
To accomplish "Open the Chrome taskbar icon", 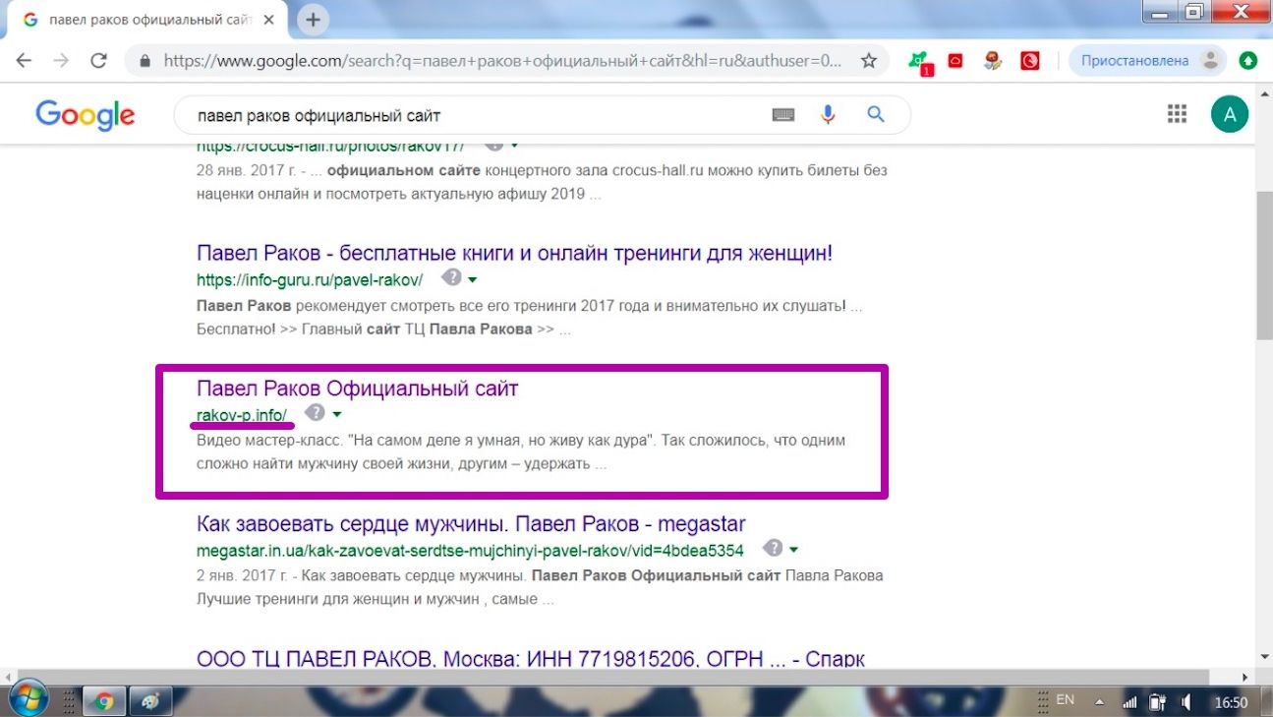I will coord(104,701).
